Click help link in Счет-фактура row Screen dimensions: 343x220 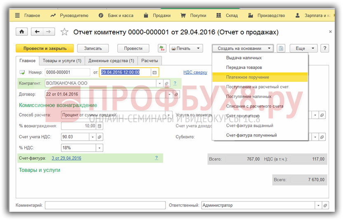tap(156, 158)
